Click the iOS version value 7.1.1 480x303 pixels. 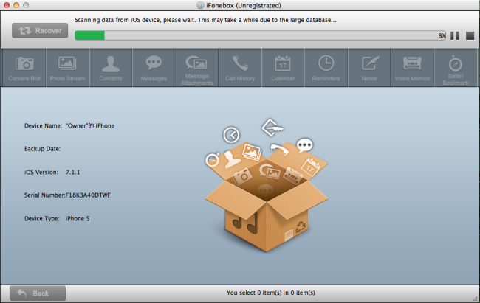[x=73, y=172]
